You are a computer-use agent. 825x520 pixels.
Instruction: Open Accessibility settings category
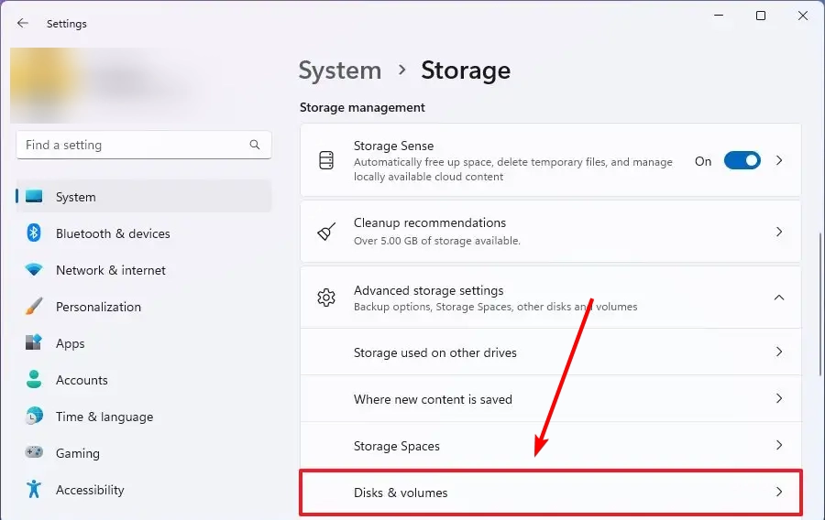coord(144,490)
